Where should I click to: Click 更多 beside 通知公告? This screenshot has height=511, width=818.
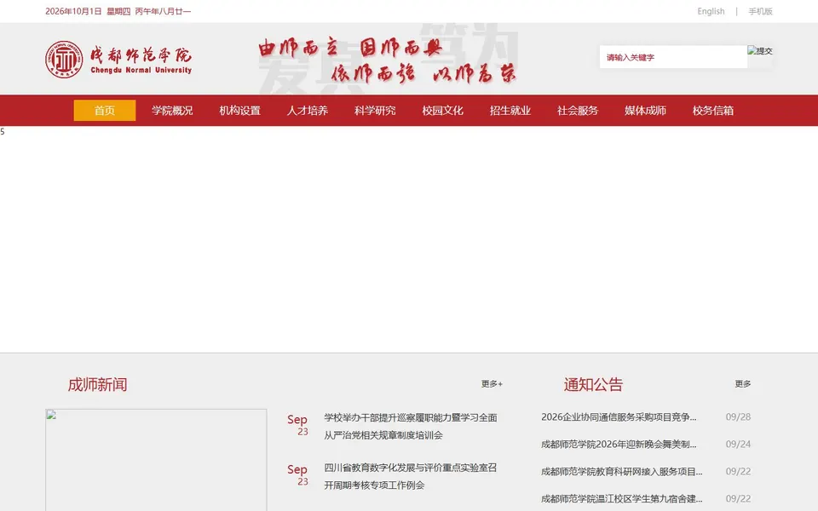pos(742,384)
